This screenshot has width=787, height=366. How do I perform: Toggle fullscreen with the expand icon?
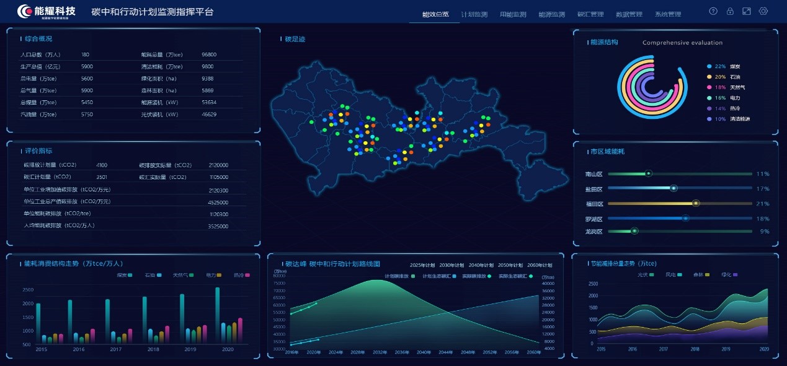[747, 11]
